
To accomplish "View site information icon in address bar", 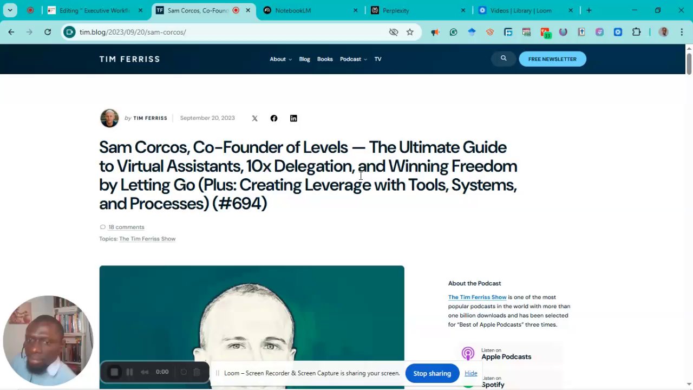I will 69,32.
